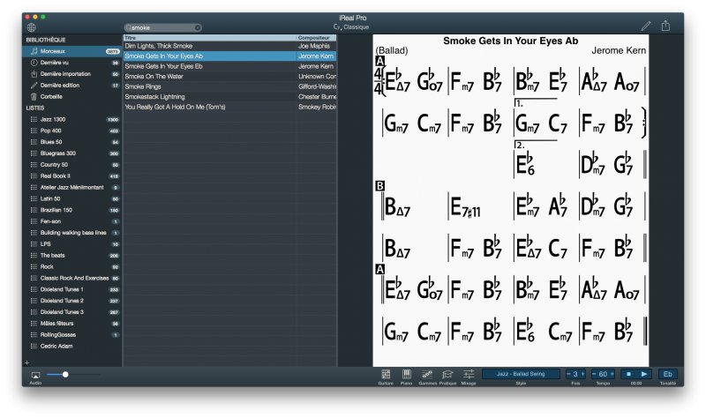Select Smoke On The Water song
This screenshot has width=706, height=418.
[230, 77]
